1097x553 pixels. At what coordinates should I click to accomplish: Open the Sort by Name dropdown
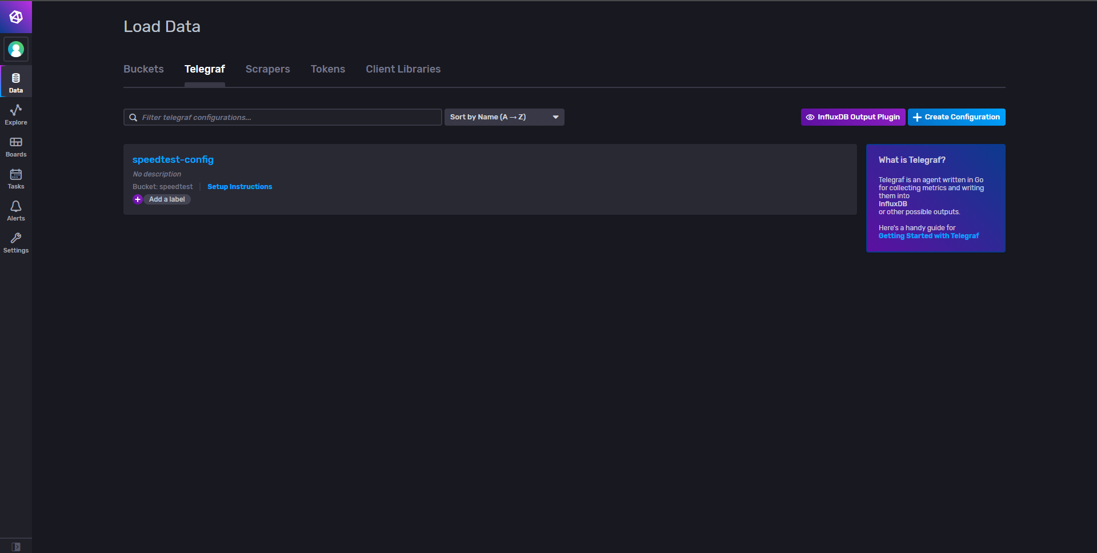pyautogui.click(x=504, y=117)
